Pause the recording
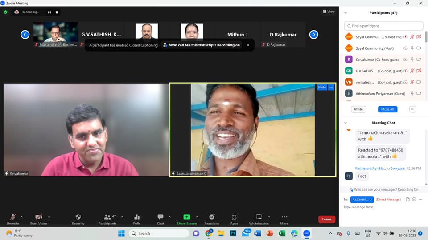The image size is (428, 240). [49, 12]
